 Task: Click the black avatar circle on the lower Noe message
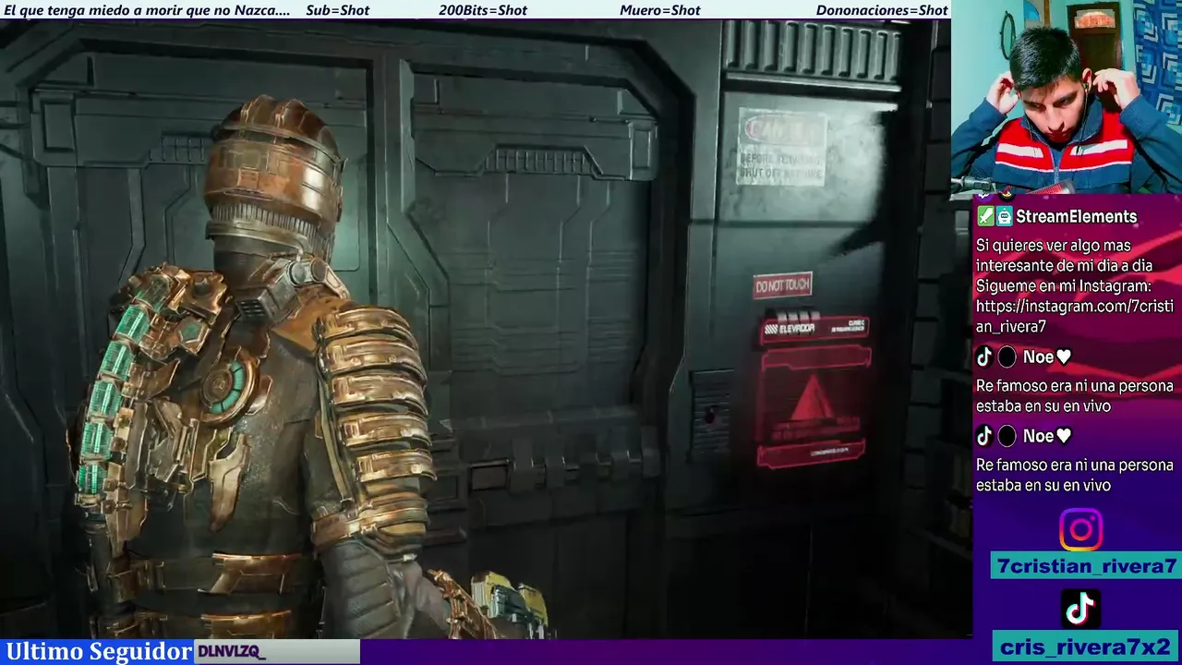click(x=1007, y=436)
